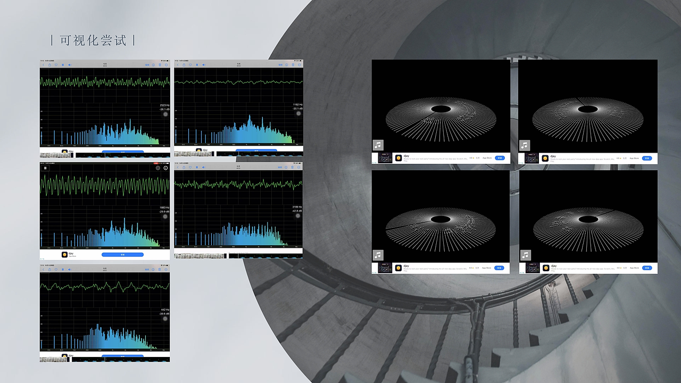Pause playback in the 442 Hz screen

pyautogui.click(x=63, y=270)
